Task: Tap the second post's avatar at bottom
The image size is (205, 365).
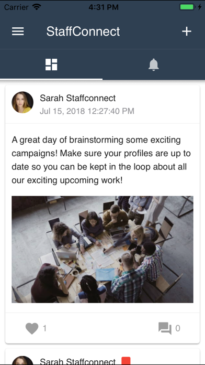Action: [22, 360]
